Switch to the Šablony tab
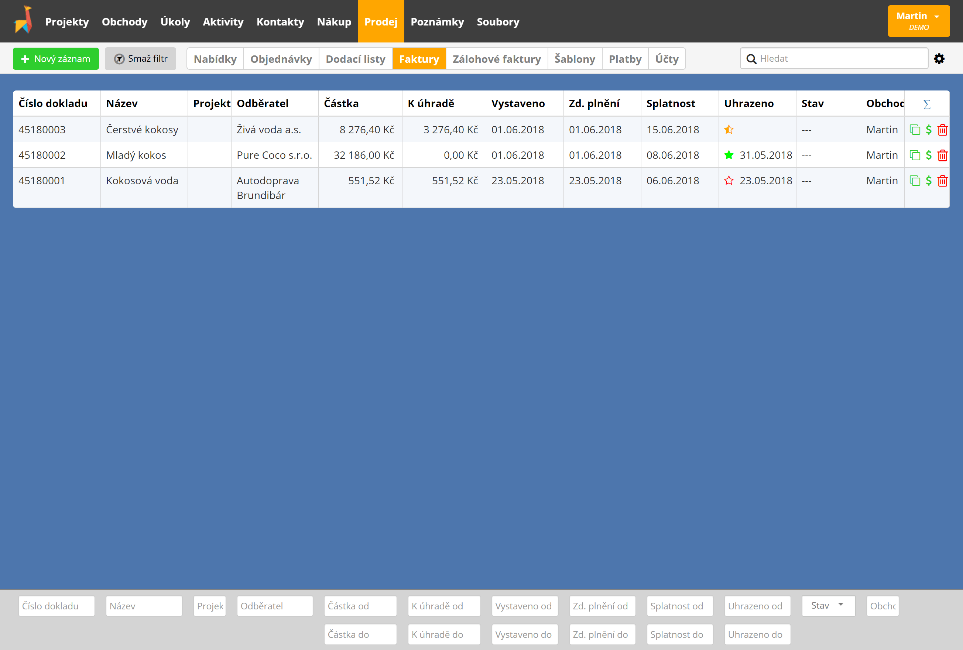This screenshot has width=963, height=650. (x=575, y=59)
